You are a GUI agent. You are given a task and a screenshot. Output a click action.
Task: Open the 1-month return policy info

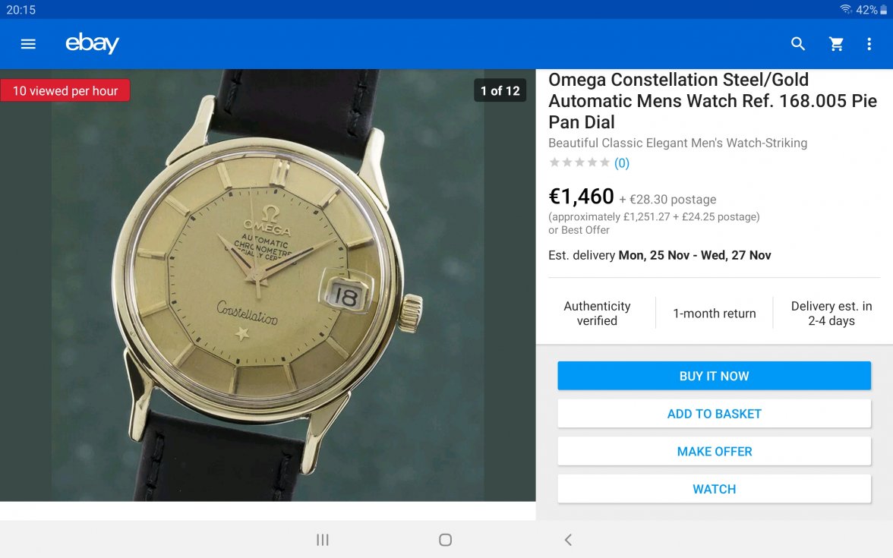coord(713,313)
